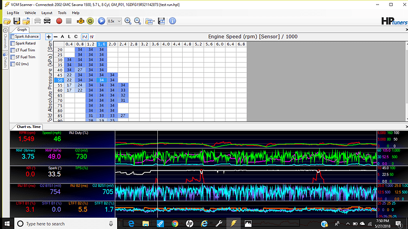408x229 pixels.
Task: Zoom in on the chart
Action: pos(128,21)
